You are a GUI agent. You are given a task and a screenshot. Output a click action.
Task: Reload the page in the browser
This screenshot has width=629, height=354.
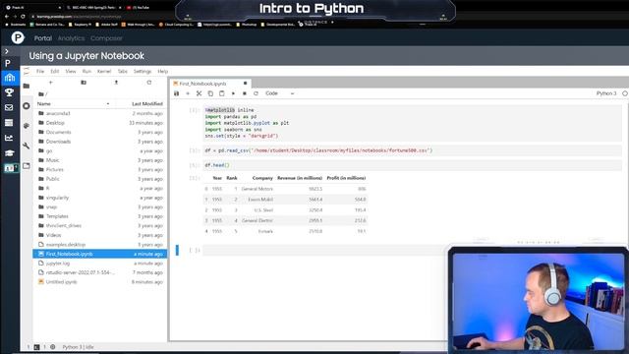pyautogui.click(x=23, y=17)
